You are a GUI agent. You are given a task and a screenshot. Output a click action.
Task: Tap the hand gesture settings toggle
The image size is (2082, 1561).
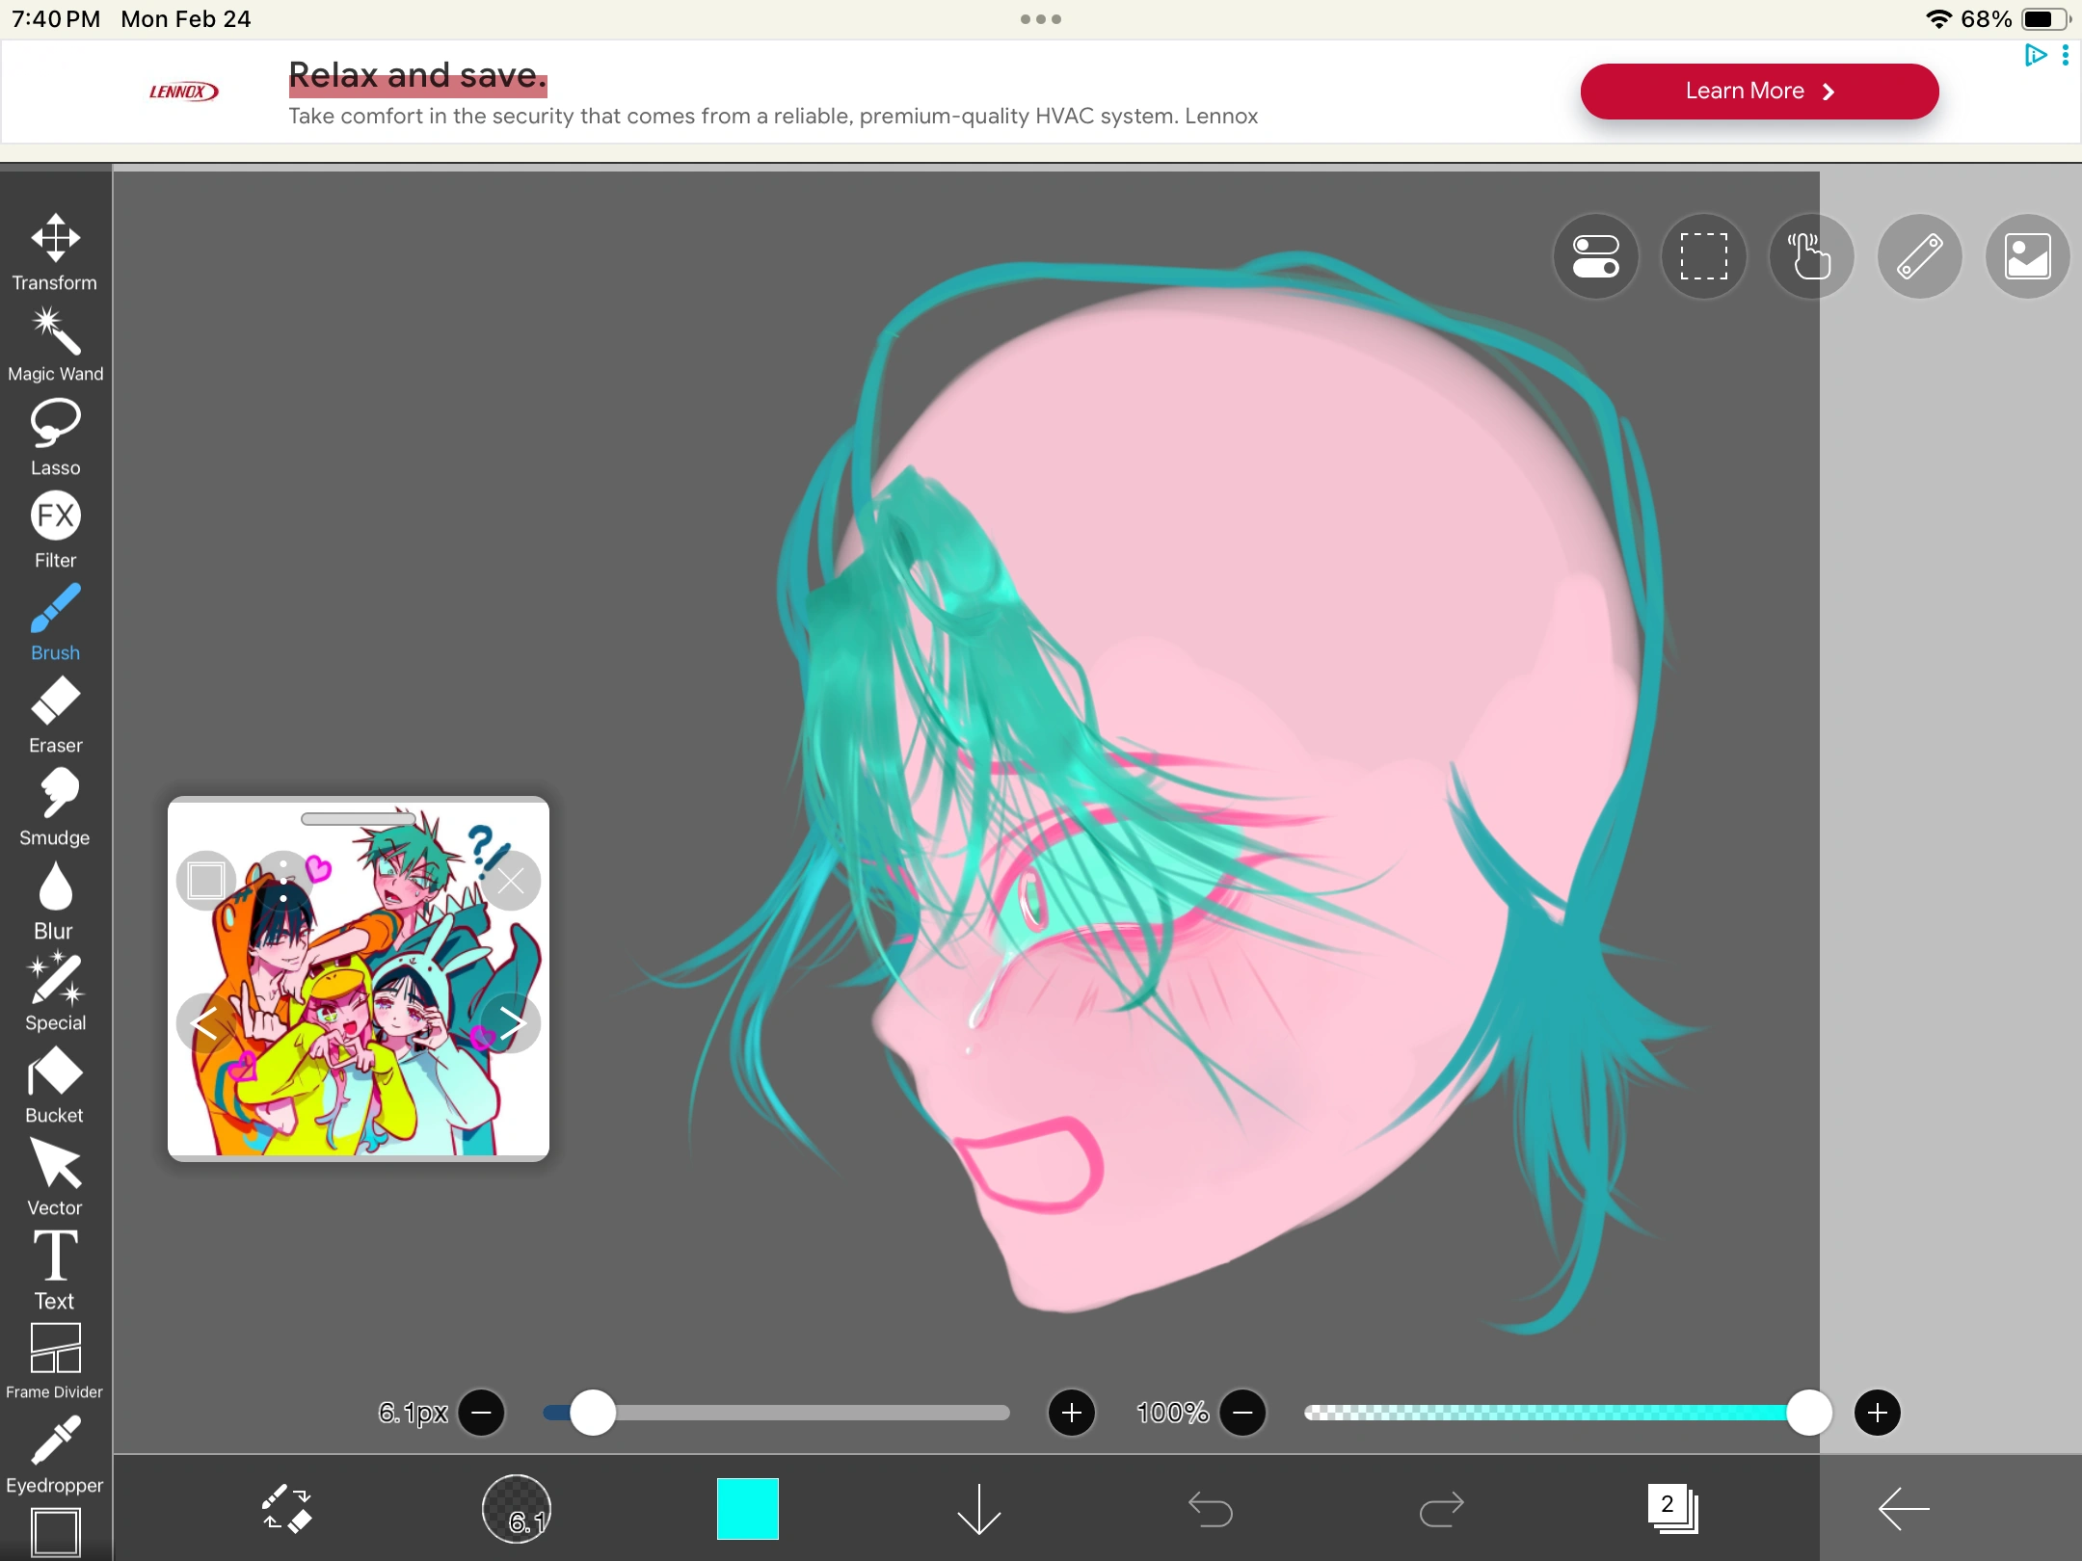click(1810, 256)
